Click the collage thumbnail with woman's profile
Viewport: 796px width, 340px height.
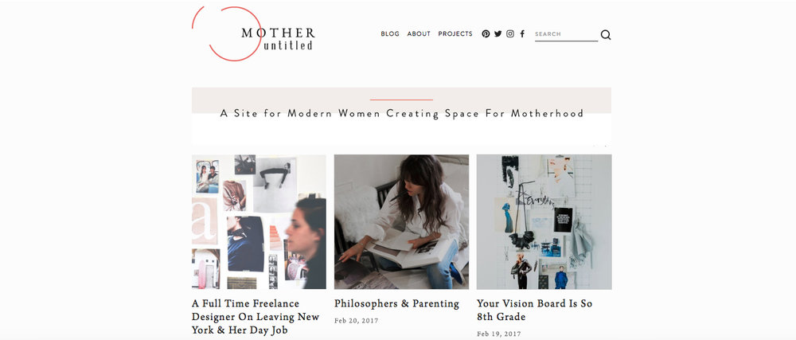(x=259, y=222)
